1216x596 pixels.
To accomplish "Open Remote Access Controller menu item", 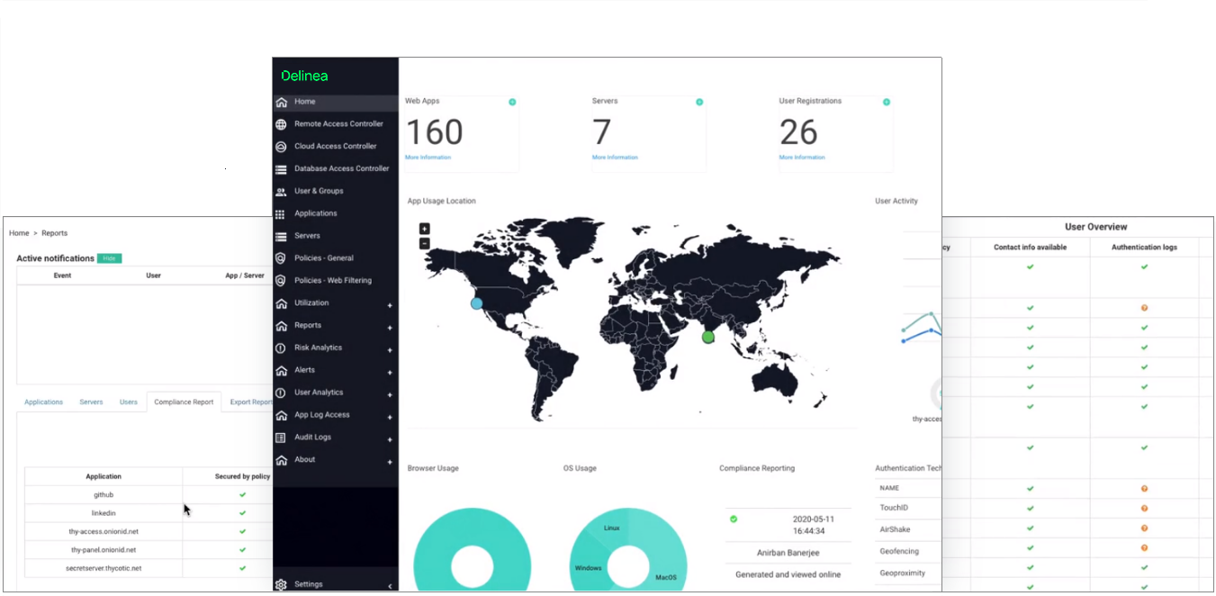I will pyautogui.click(x=338, y=124).
